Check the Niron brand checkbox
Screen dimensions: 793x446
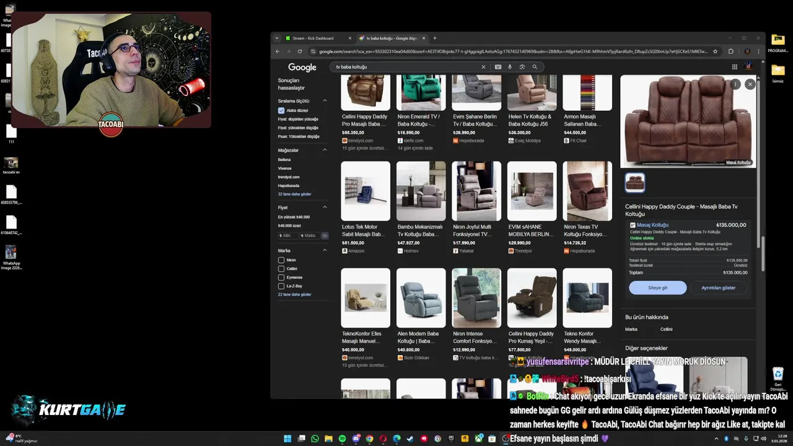[281, 260]
